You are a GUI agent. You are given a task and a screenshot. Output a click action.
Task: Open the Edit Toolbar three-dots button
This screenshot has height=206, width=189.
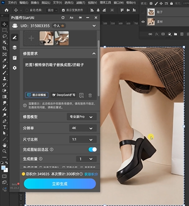point(5,157)
